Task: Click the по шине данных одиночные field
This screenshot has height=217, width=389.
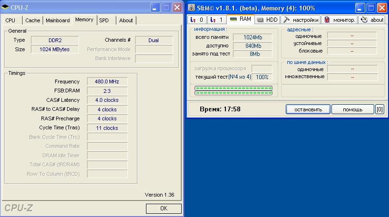Action: coord(352,69)
